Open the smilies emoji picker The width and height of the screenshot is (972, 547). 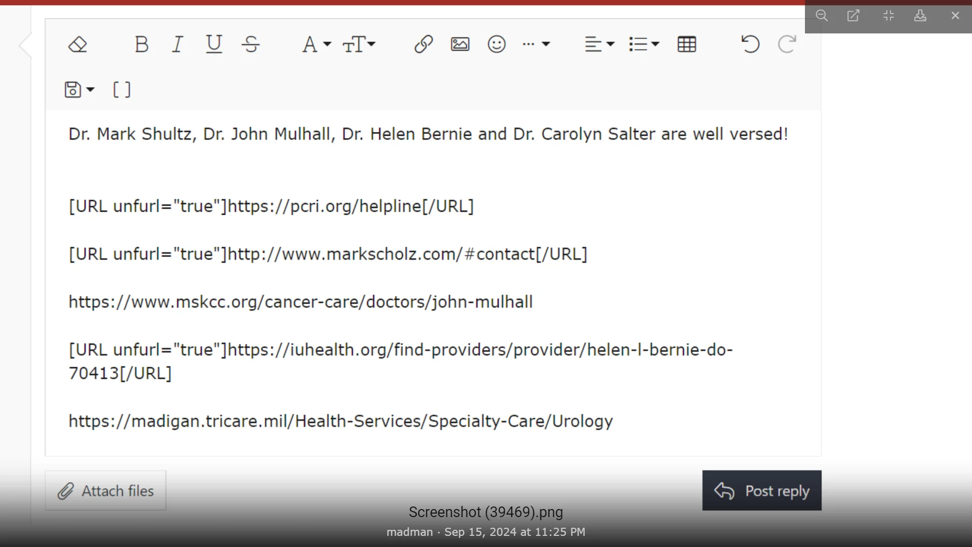tap(497, 45)
